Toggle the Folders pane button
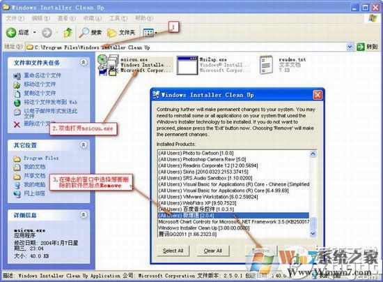 121,33
